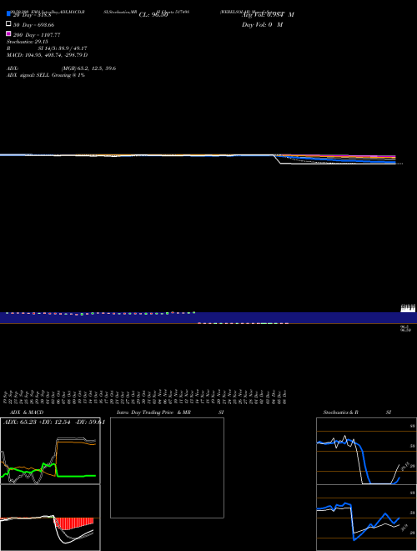Screen dimensions: 417x551
Task: Click the 'Intra Day Trading Price & MR' title
Action: click(x=153, y=412)
